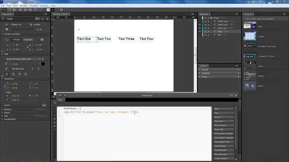Align text right in Properties
Screen dimensions: 289x162
click(x=19, y=74)
